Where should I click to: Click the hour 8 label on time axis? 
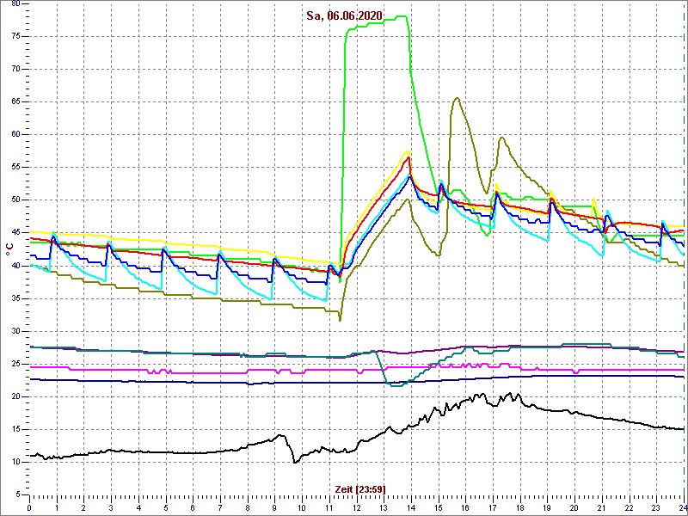click(248, 508)
